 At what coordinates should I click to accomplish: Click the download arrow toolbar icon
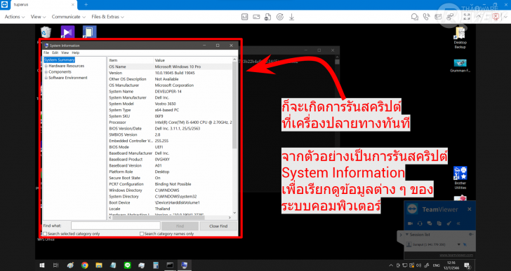pos(291,17)
